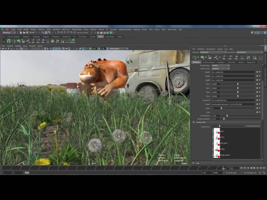Click the Redo arrow icon
Image resolution: width=267 pixels, height=200 pixels.
[x=34, y=32]
